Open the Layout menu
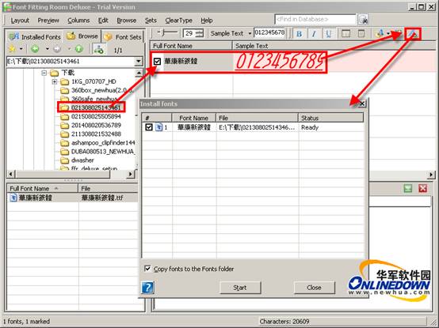 coord(20,21)
